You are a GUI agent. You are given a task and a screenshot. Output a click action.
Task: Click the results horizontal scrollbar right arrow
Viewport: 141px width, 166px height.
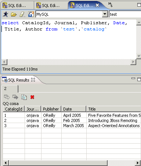tap(138, 163)
